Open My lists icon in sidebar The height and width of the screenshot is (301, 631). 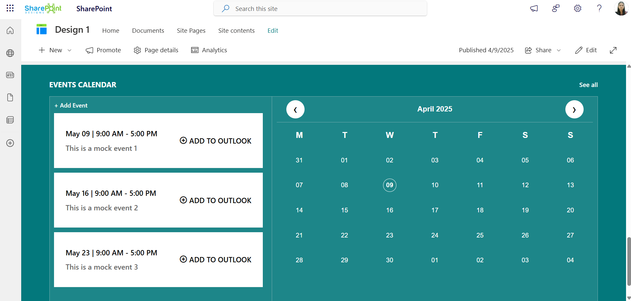coord(10,120)
